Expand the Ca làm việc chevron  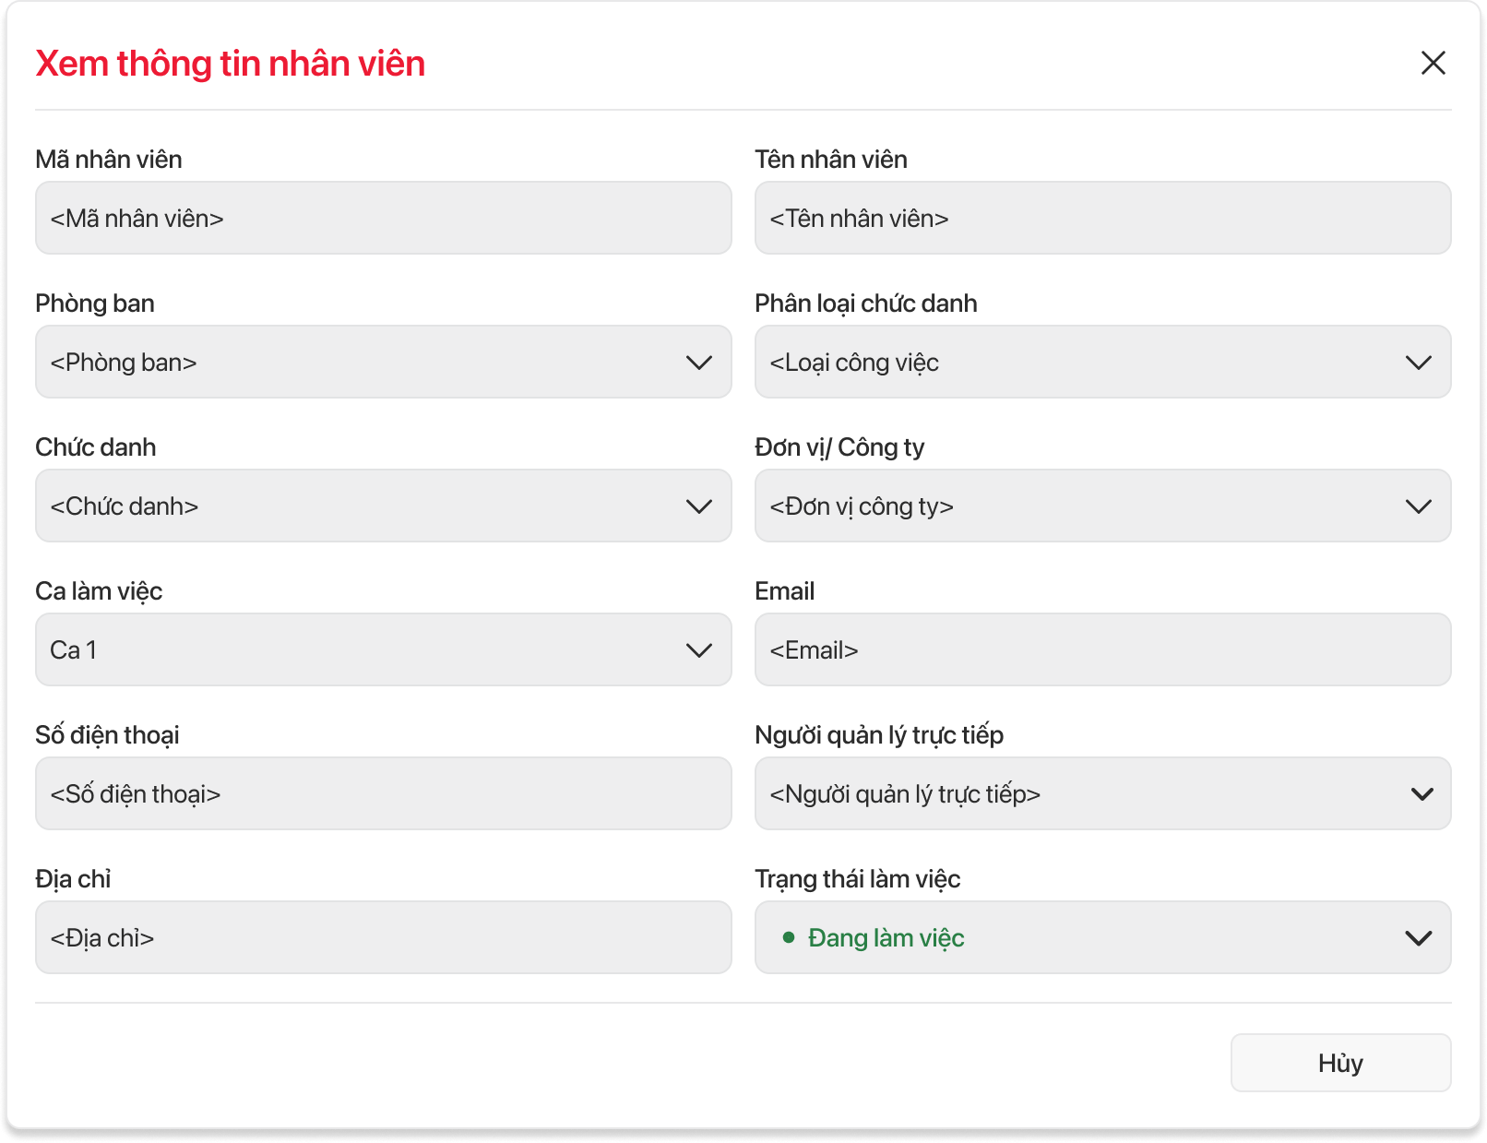point(699,650)
